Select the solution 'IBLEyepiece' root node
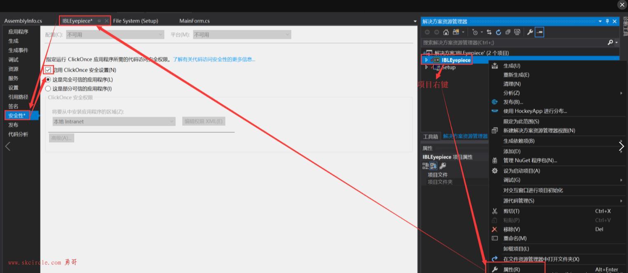This screenshot has height=273, width=628. (x=472, y=53)
